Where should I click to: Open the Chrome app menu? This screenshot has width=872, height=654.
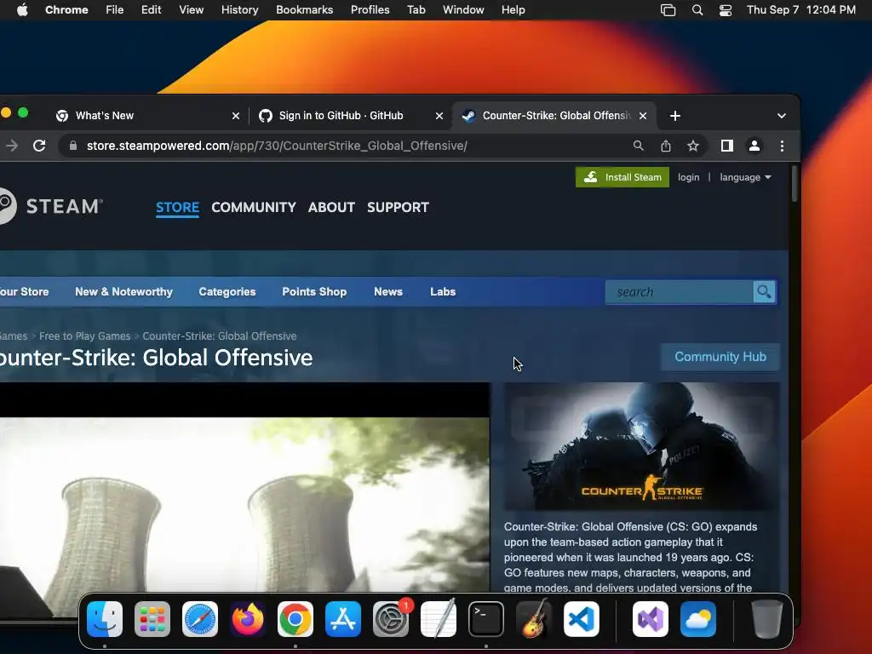point(66,9)
